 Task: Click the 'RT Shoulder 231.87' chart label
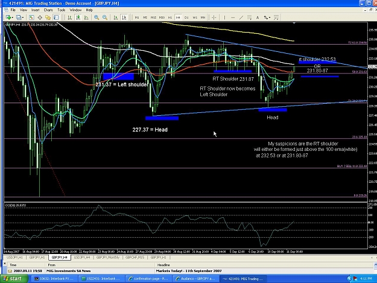[233, 79]
